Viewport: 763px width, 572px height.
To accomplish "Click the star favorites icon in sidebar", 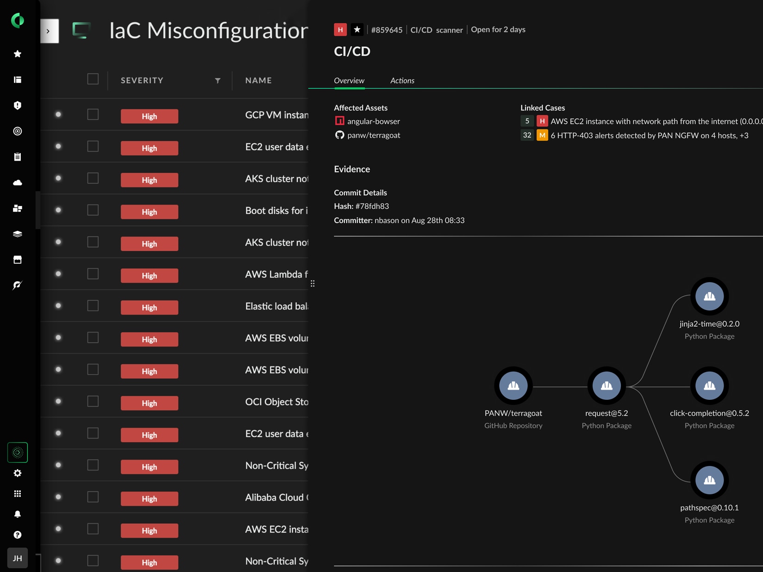I will [18, 54].
